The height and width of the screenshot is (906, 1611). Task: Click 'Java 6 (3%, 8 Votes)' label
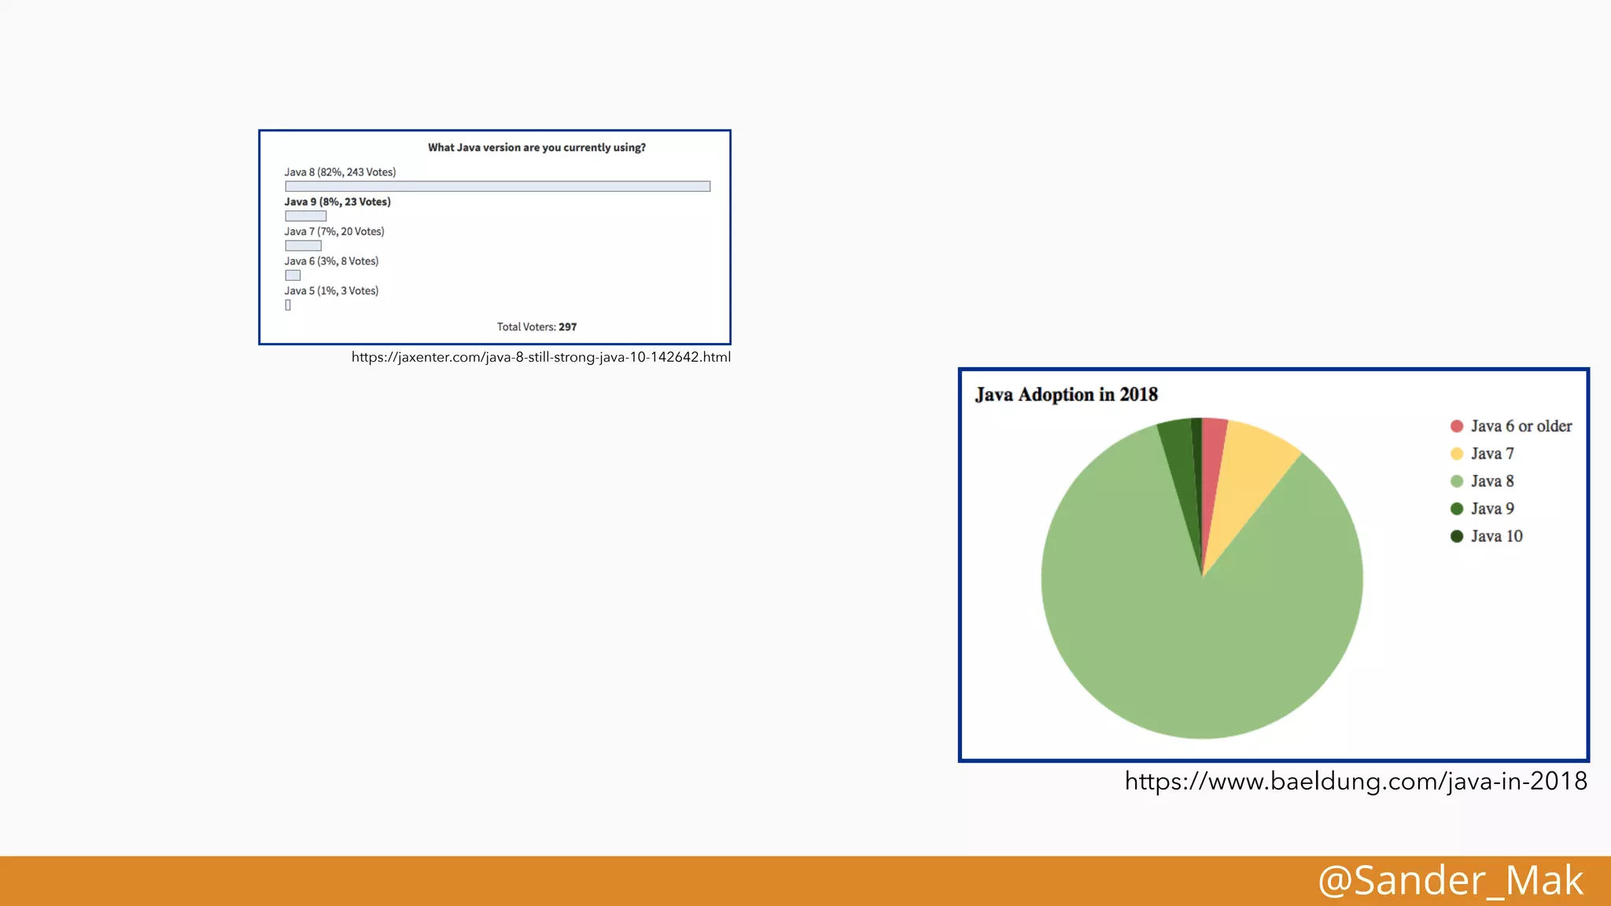pos(331,262)
